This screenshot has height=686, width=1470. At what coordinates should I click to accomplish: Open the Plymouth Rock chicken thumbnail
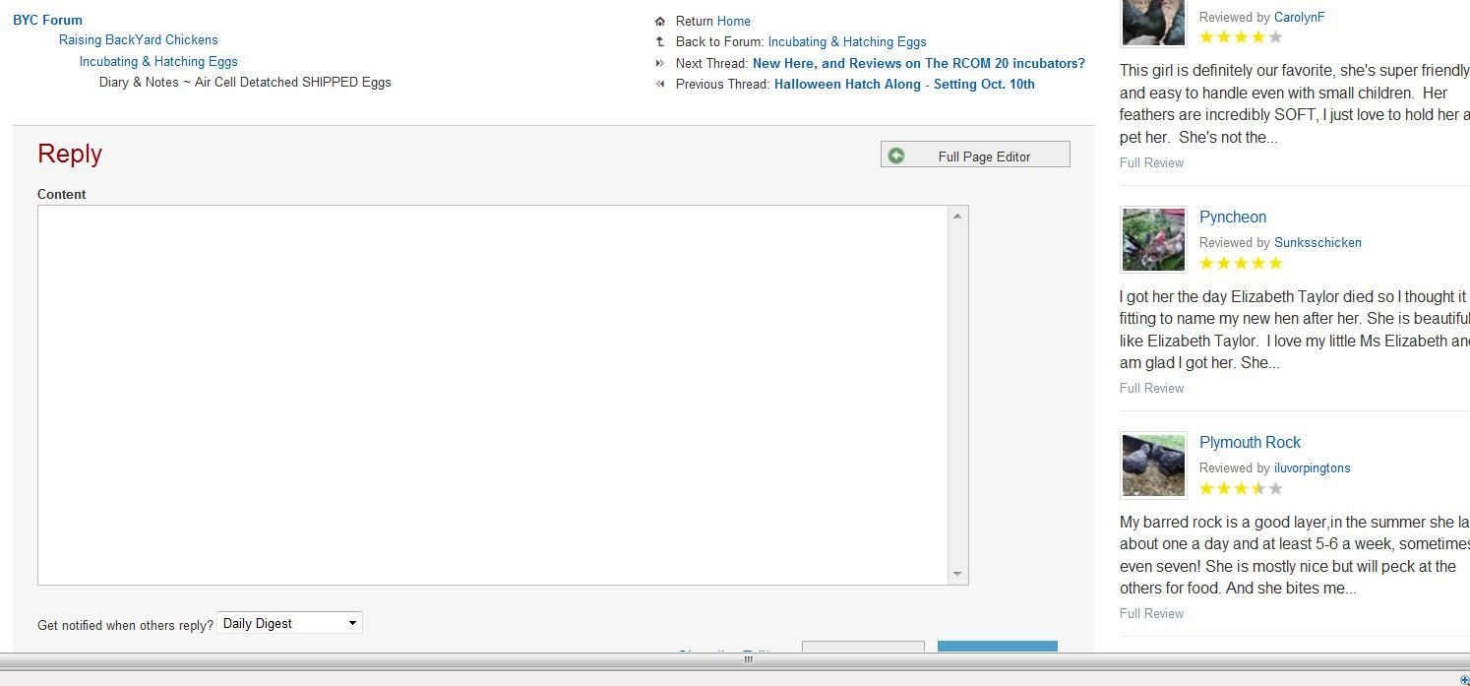click(1153, 465)
